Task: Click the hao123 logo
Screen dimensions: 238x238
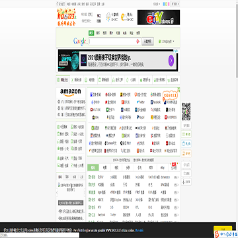Action: point(66,17)
